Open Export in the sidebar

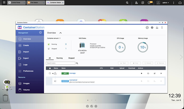point(30,58)
